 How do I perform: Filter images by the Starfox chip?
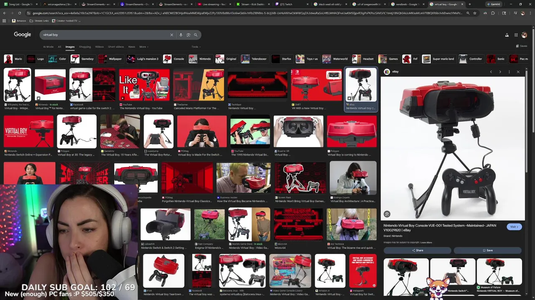pos(282,59)
